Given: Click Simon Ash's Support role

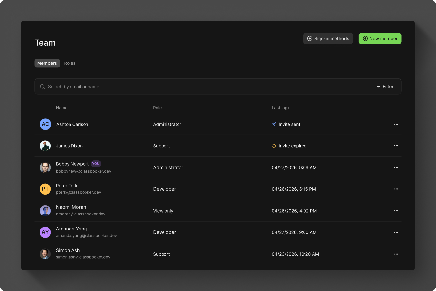Looking at the screenshot, I should tap(162, 254).
